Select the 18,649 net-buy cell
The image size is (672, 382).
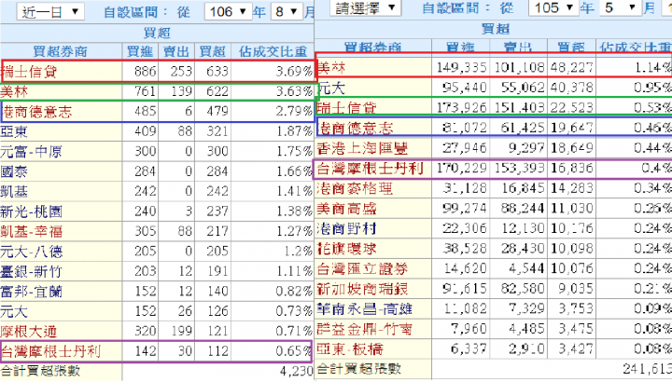(572, 148)
